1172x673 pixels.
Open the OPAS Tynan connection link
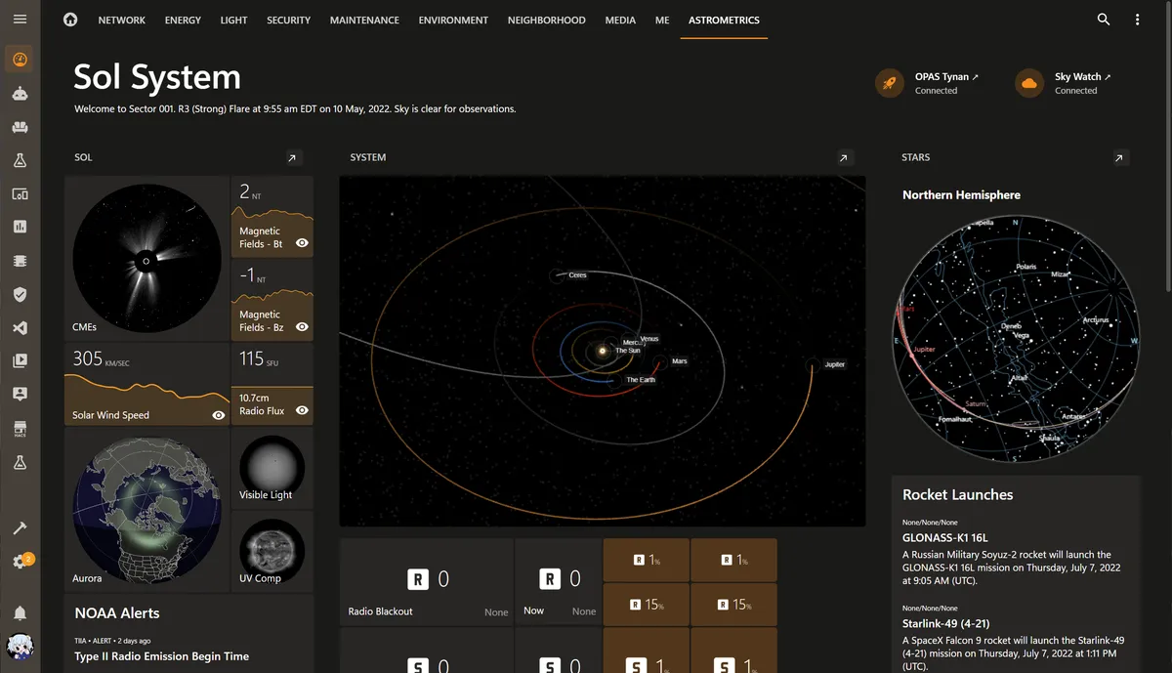946,77
